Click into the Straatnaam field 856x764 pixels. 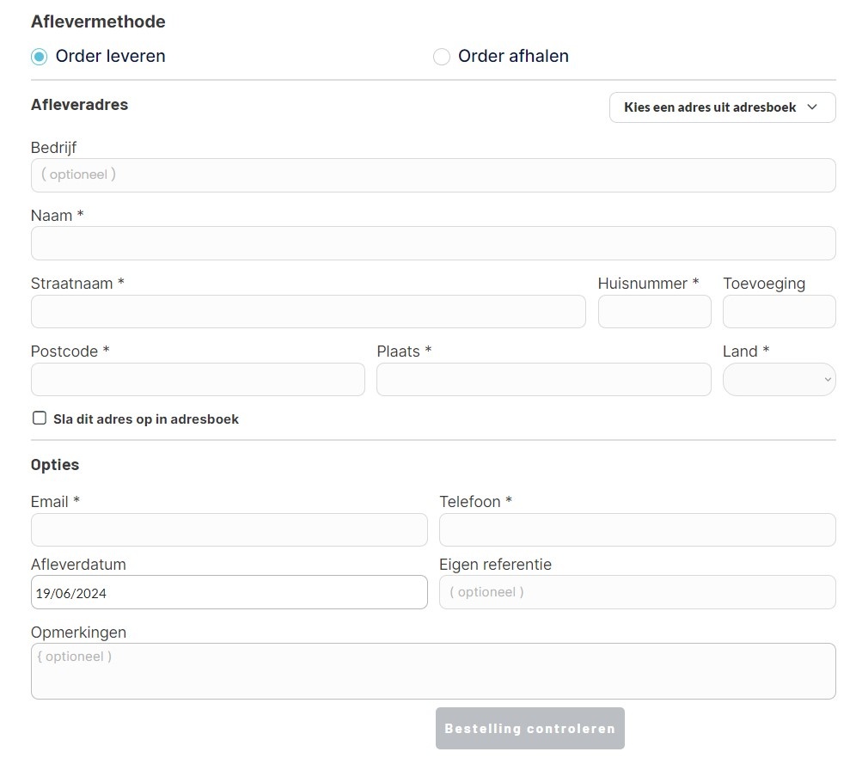[308, 311]
